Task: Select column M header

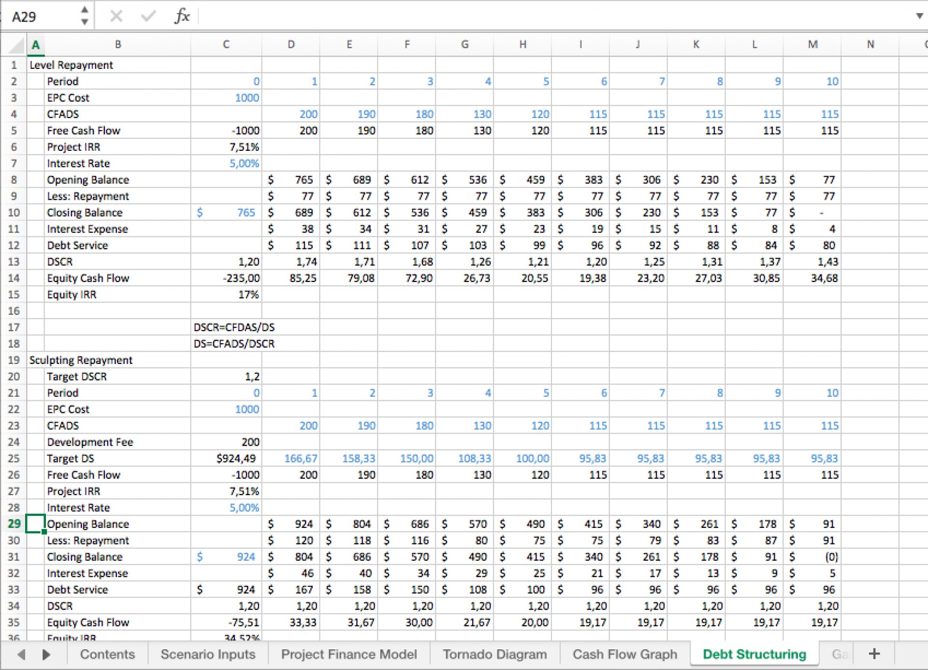Action: click(812, 45)
